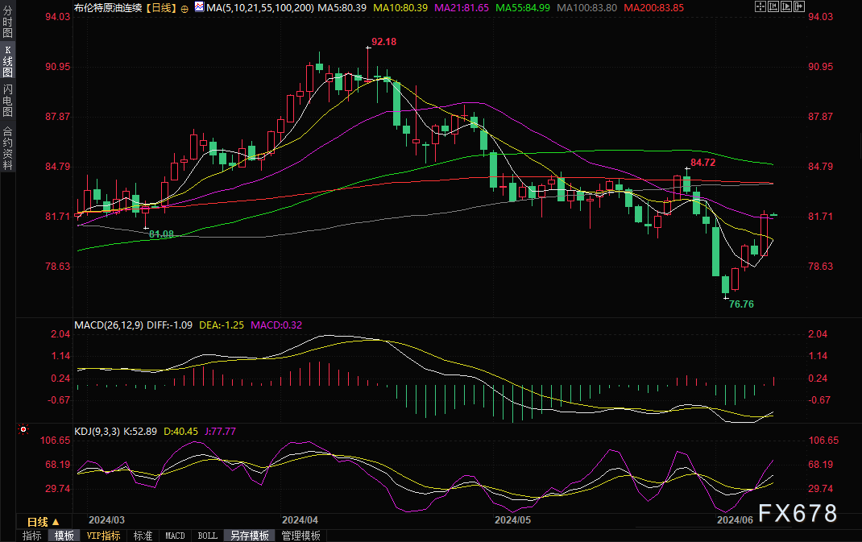Click the small round icon after 【日线】

[x=185, y=7]
